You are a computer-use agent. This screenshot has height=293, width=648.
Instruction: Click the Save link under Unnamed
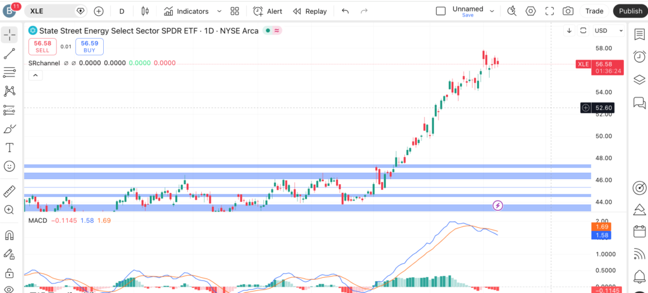point(468,15)
